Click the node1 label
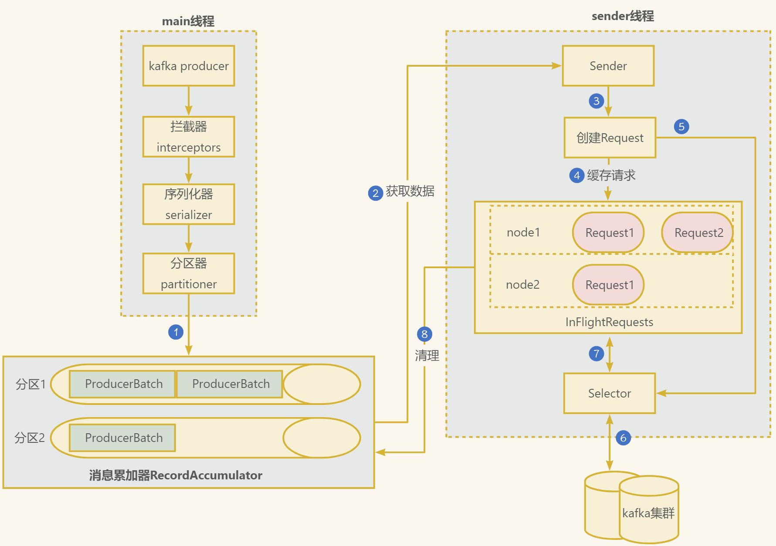 click(523, 233)
